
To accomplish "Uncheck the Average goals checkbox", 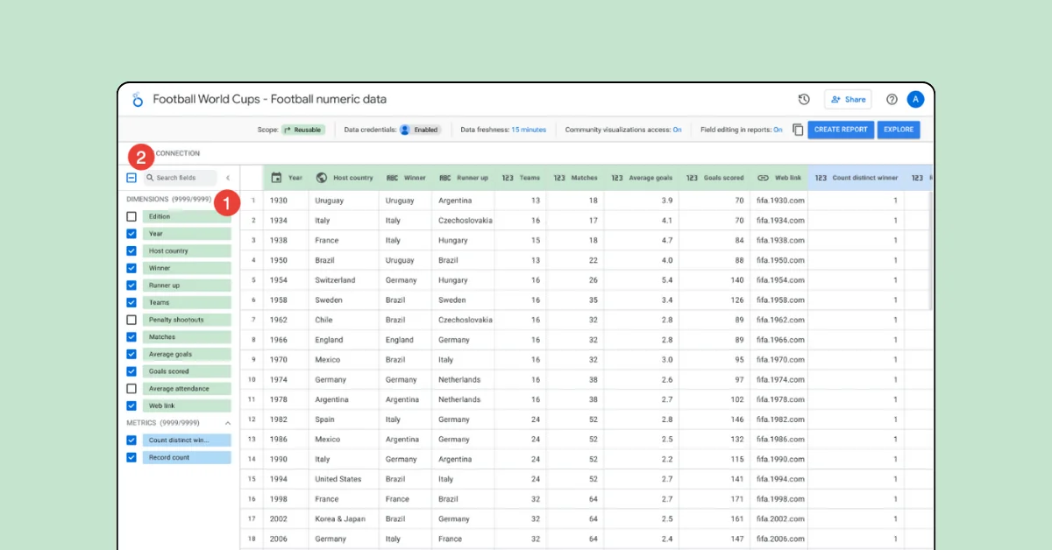I will (131, 354).
